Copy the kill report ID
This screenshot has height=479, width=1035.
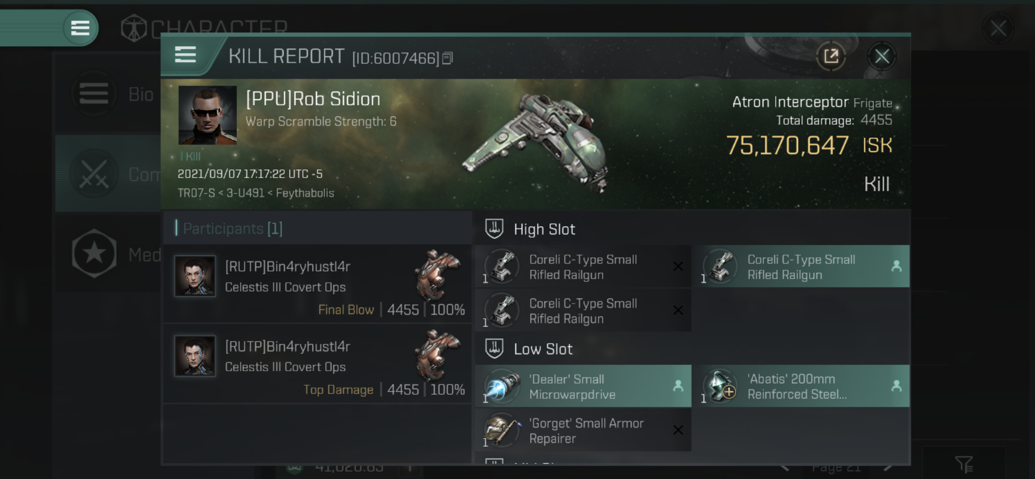point(448,59)
